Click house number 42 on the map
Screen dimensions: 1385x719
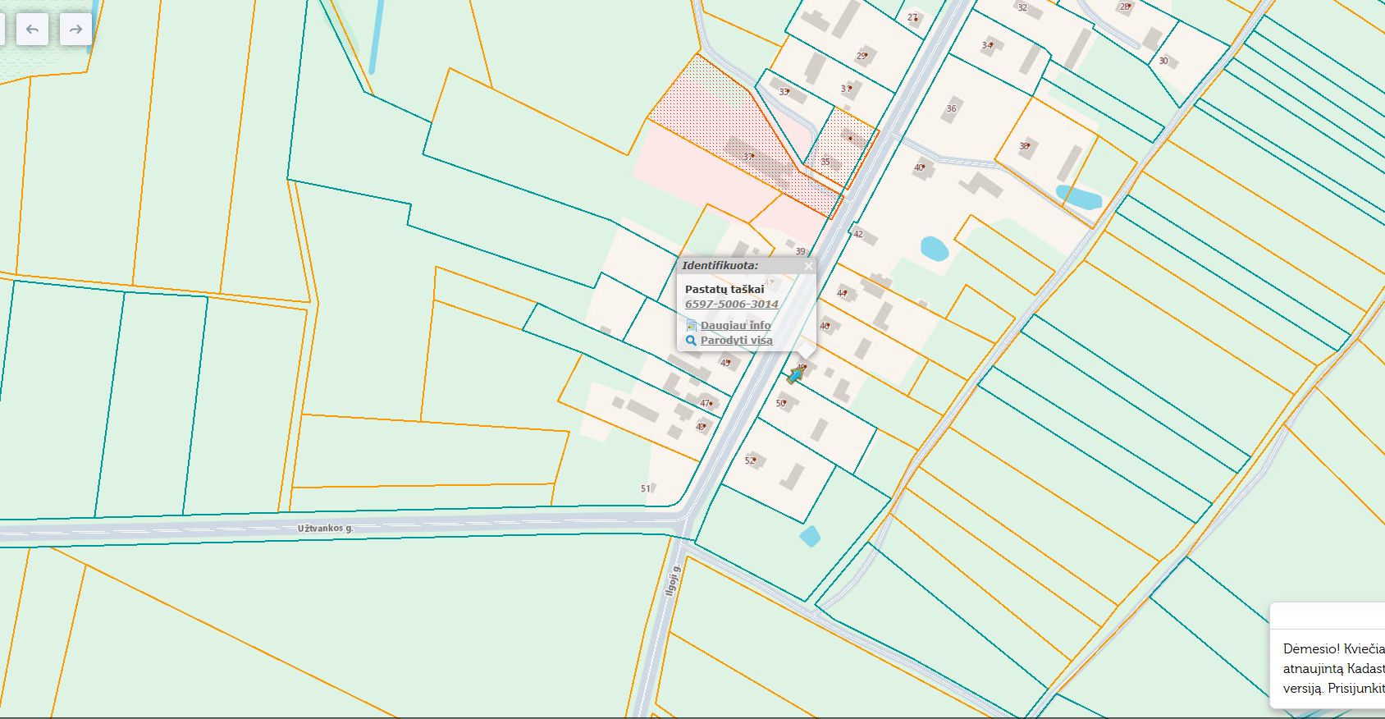click(858, 234)
